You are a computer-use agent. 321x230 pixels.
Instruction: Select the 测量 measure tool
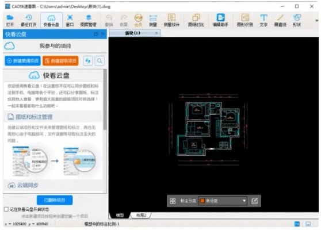[x=153, y=20]
